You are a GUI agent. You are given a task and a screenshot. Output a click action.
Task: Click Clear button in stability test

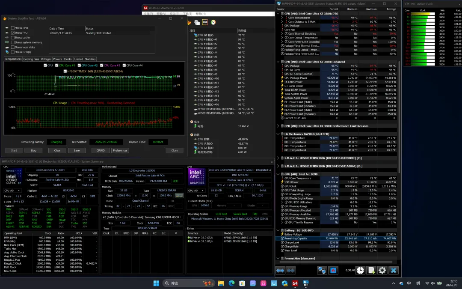[x=57, y=150]
